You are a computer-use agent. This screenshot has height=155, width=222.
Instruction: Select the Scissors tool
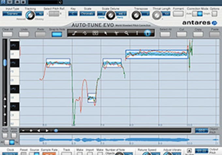(116, 33)
